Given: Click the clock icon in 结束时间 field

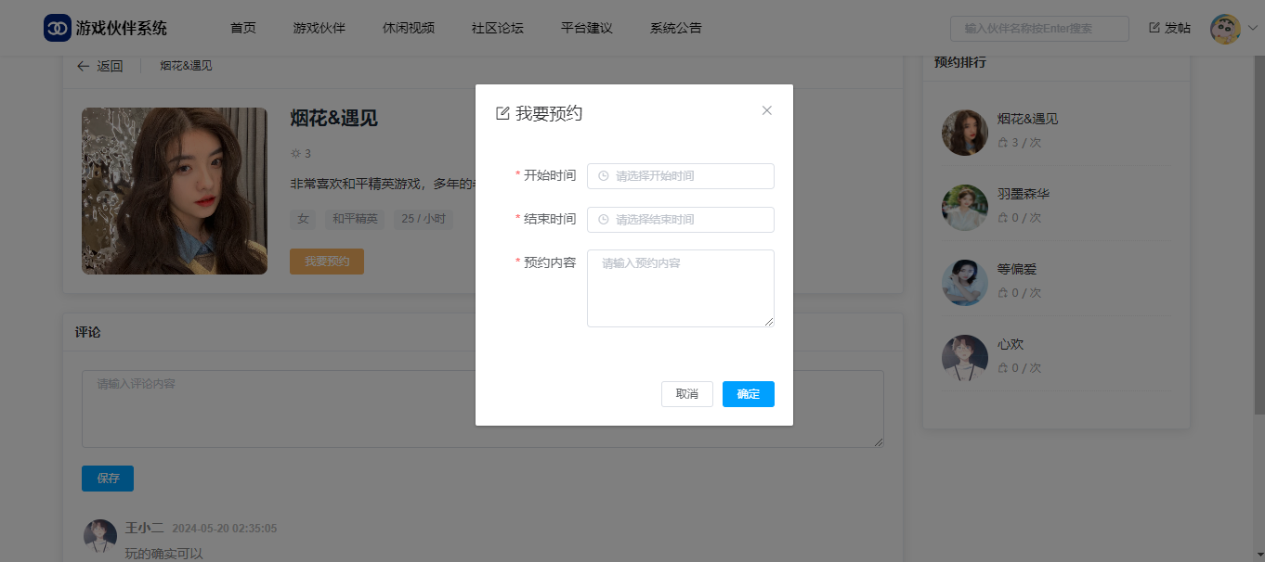Looking at the screenshot, I should click(604, 220).
